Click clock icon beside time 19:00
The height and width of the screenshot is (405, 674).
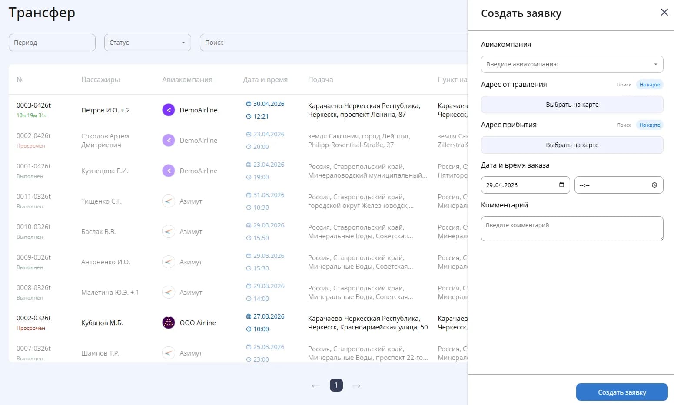[x=249, y=177]
